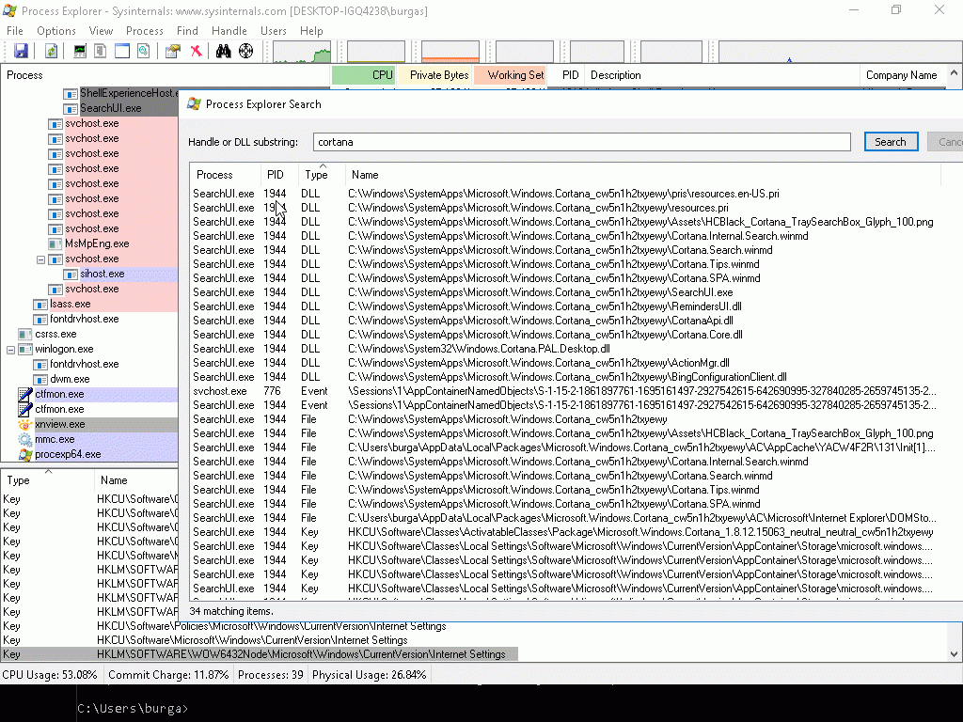Click the crosshair Find Window's Process icon

coord(245,51)
